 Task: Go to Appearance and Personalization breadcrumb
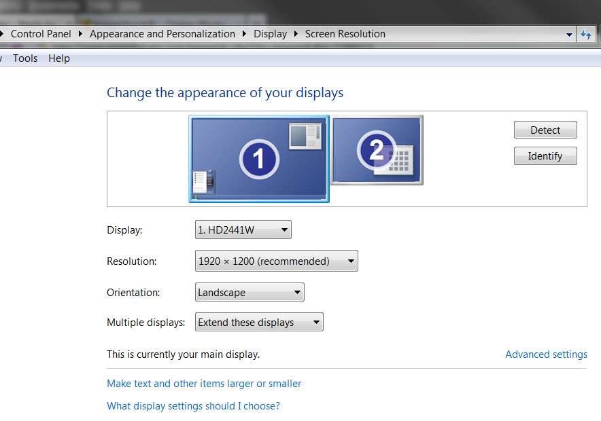[162, 34]
